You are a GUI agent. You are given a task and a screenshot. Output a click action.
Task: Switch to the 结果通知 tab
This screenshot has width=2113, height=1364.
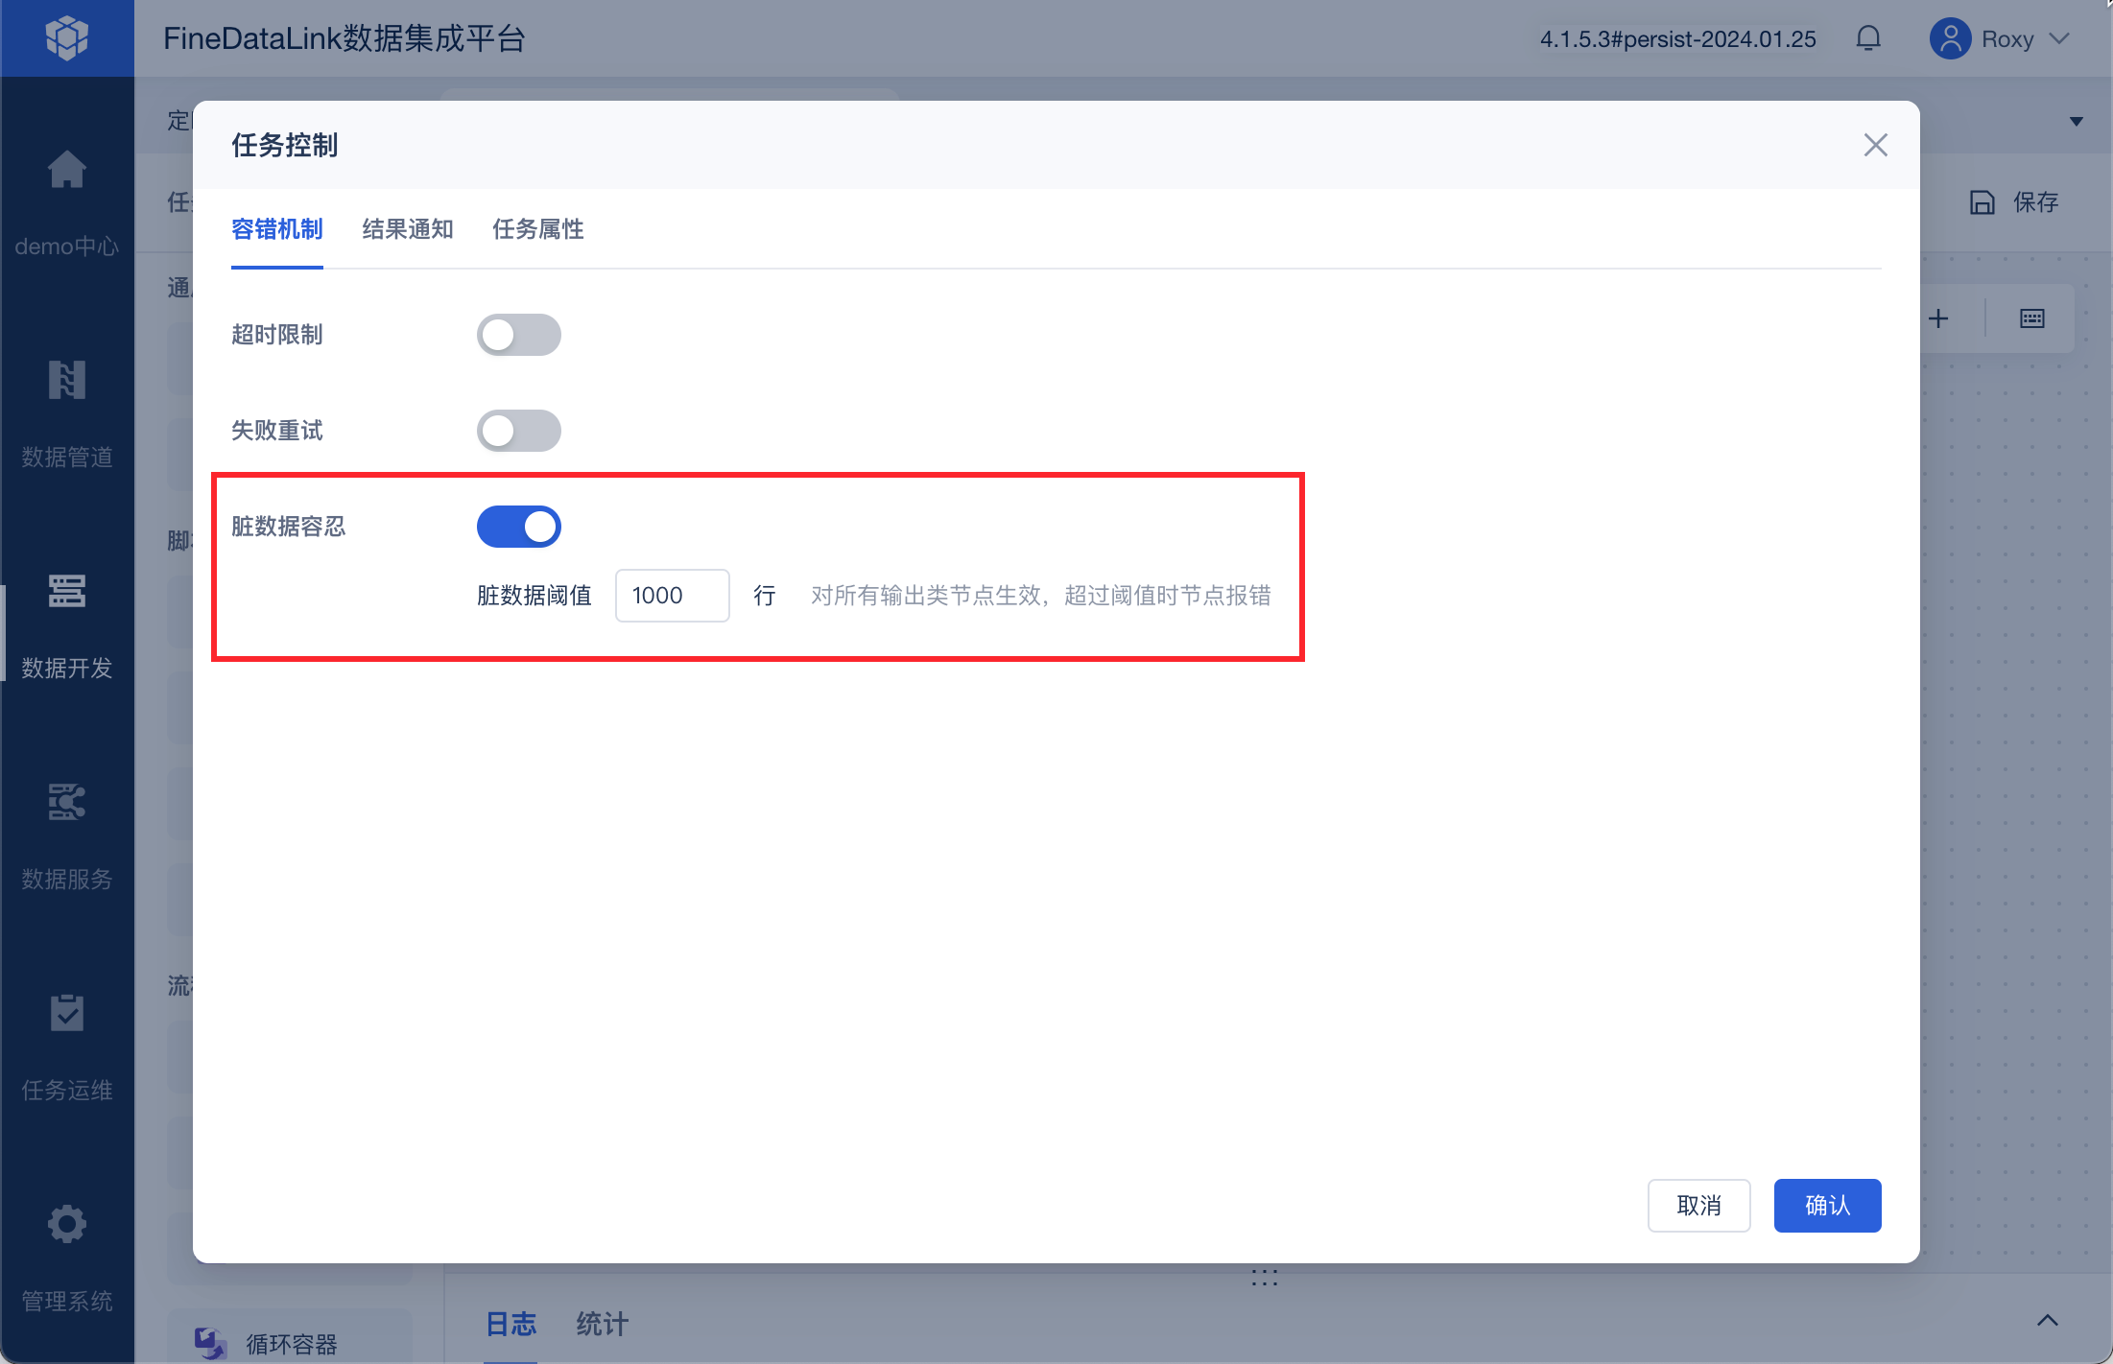pyautogui.click(x=407, y=229)
